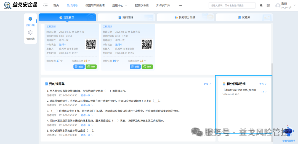
Task: Click 再练一次 for question 1
Action: 87,95
